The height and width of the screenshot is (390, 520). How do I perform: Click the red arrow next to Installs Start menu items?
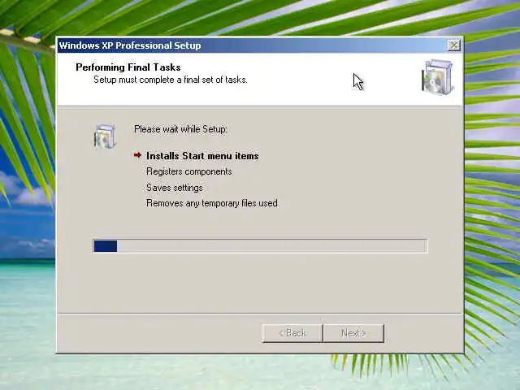click(137, 155)
